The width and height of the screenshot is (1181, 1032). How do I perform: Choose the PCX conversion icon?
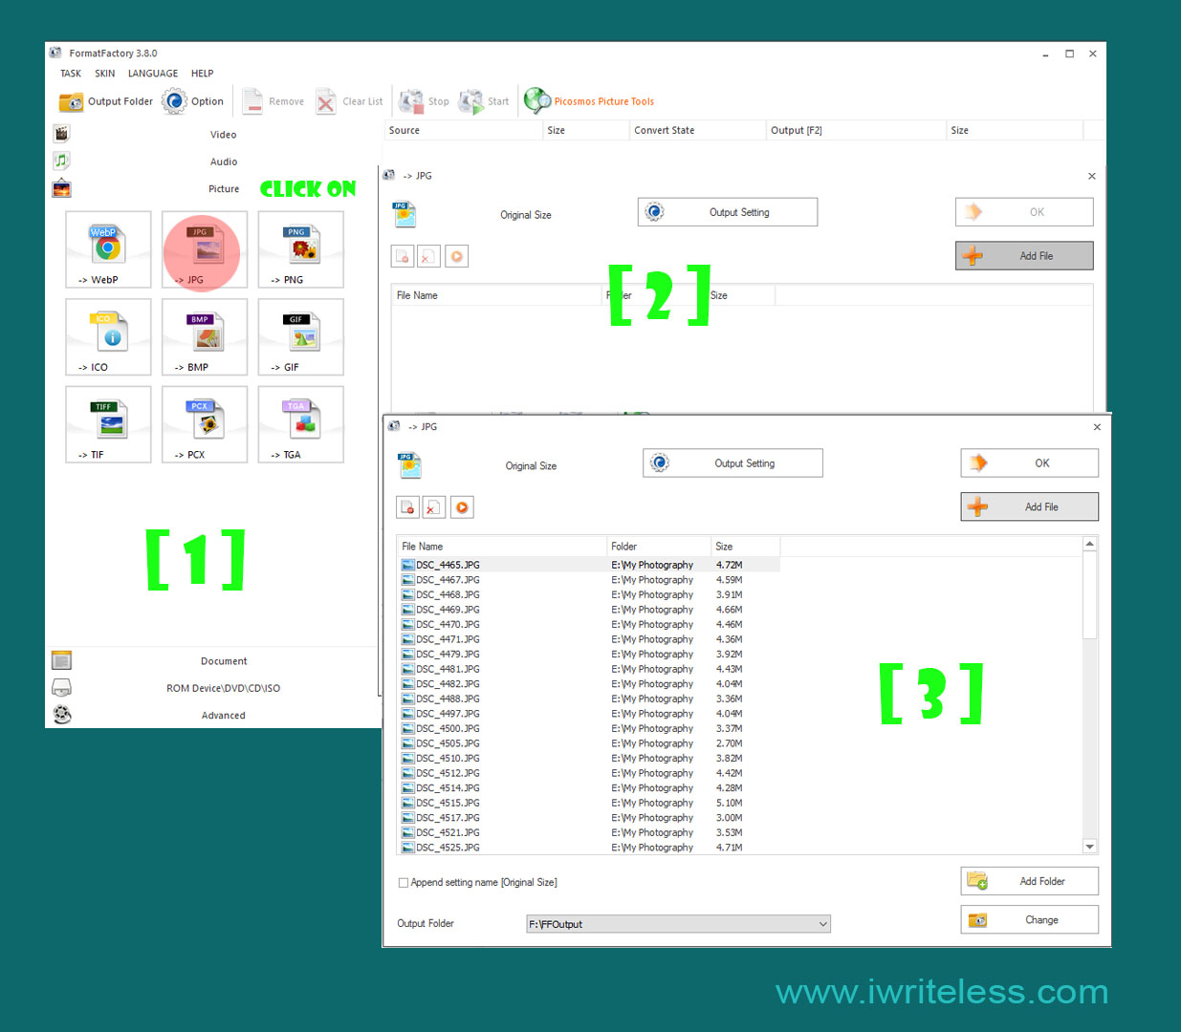(205, 424)
